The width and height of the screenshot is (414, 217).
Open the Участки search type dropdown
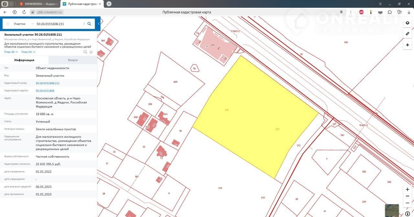[24, 24]
